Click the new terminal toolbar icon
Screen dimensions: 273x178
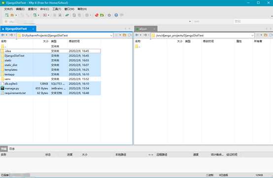(x=35, y=15)
